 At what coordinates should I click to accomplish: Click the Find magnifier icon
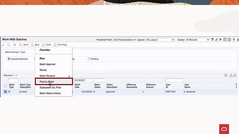(x=9, y=45)
